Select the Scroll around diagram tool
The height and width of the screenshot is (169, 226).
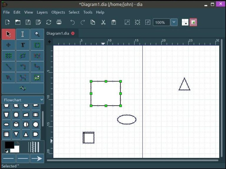click(x=9, y=45)
